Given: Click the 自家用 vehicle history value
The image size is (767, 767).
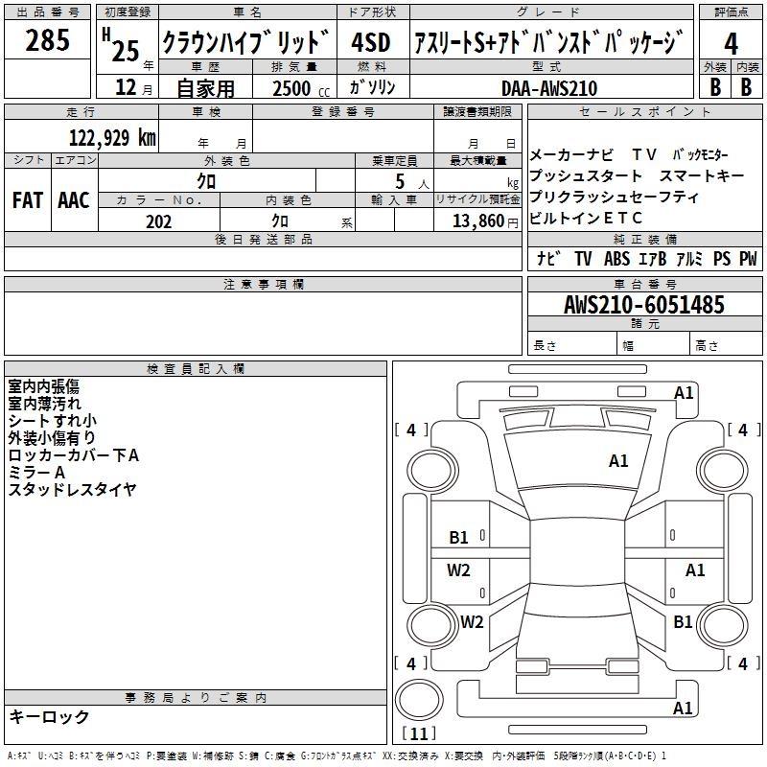Looking at the screenshot, I should (205, 88).
